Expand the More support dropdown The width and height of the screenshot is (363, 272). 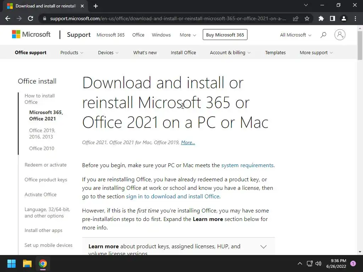pos(316,53)
